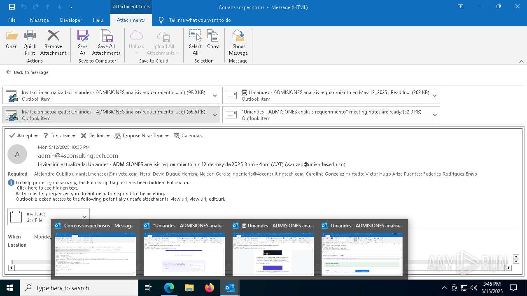Launch Firefox from taskbar
This screenshot has height=296, width=527.
210,288
